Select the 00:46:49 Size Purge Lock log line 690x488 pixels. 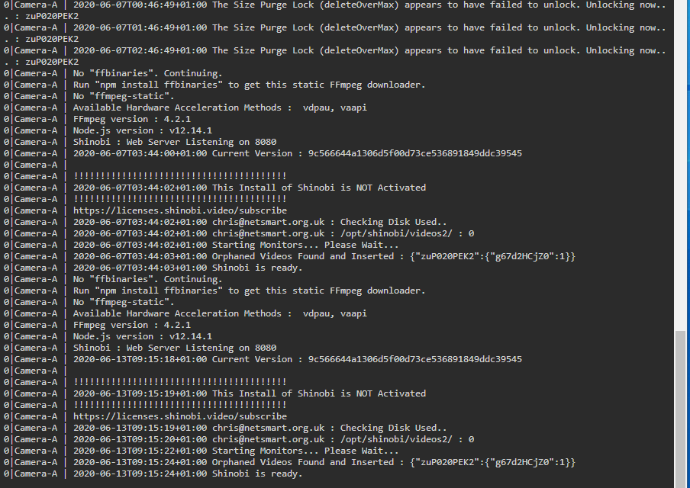pos(335,11)
